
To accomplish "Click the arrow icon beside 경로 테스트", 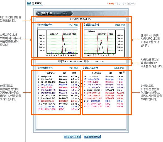I will point(39,13).
